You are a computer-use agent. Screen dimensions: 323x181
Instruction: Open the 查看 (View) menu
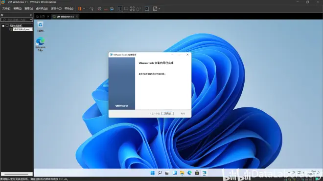pos(29,9)
